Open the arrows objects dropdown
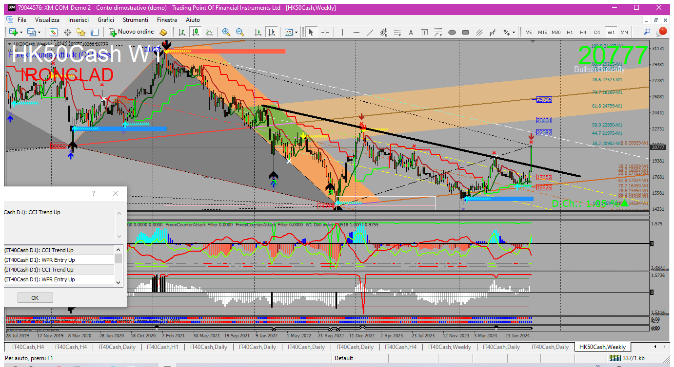This screenshot has height=367, width=674. click(x=508, y=32)
